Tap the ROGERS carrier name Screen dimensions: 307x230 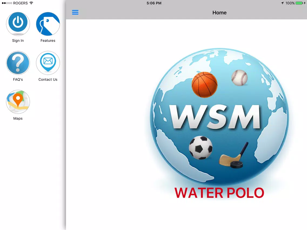pyautogui.click(x=20, y=3)
